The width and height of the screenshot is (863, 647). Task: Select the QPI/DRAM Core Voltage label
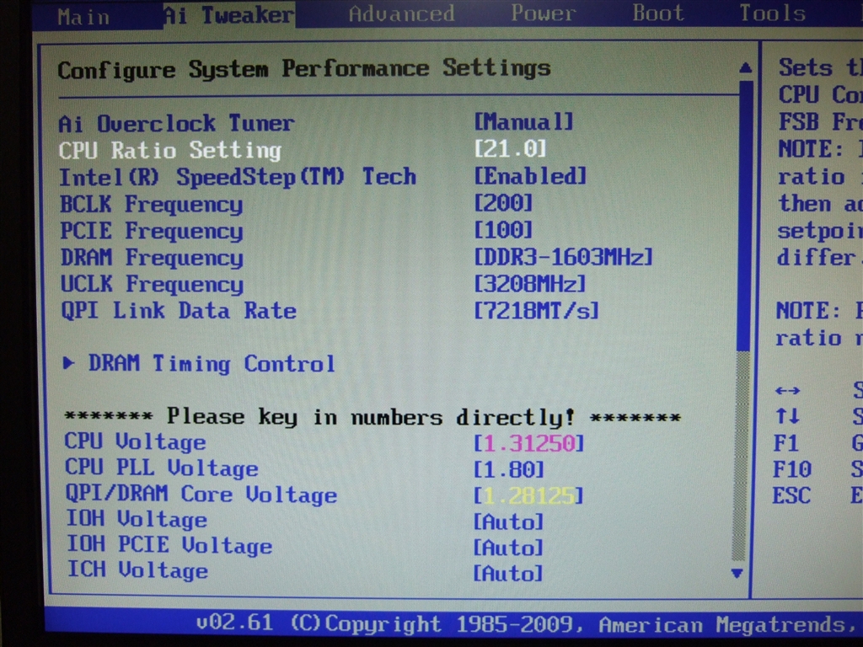[201, 494]
